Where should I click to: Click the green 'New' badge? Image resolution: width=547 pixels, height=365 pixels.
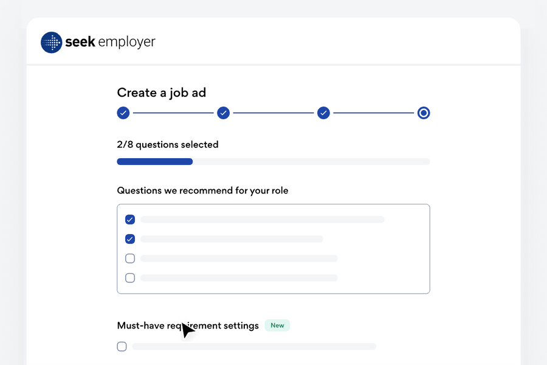pyautogui.click(x=277, y=325)
